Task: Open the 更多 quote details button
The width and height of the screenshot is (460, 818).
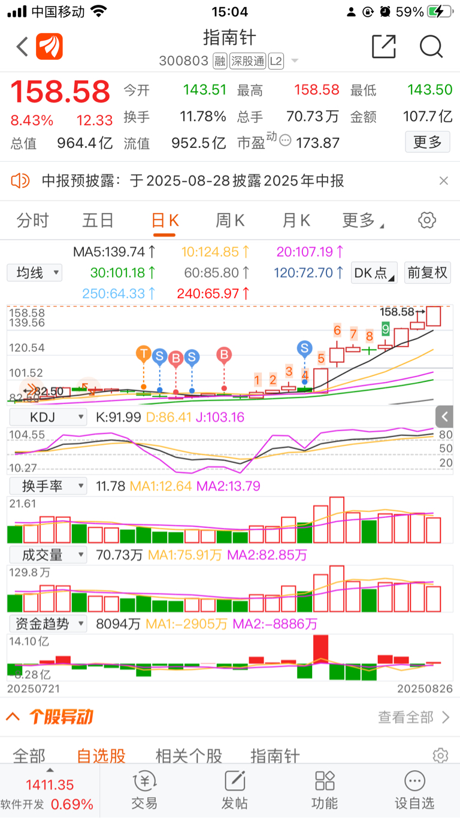Action: (x=428, y=142)
